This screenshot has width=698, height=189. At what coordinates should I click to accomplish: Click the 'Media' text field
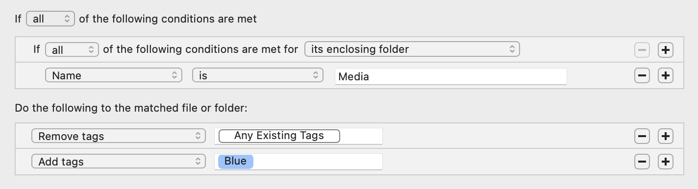(x=451, y=76)
